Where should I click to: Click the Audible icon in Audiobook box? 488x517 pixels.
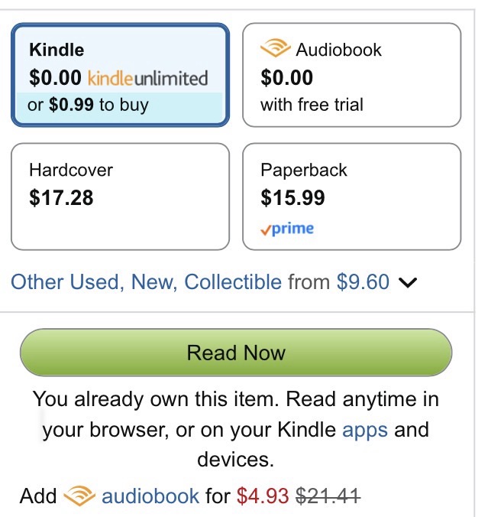275,50
